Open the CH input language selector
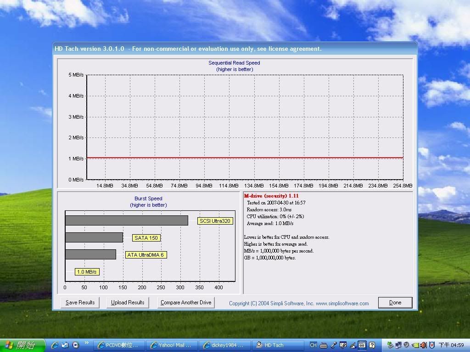 point(313,345)
